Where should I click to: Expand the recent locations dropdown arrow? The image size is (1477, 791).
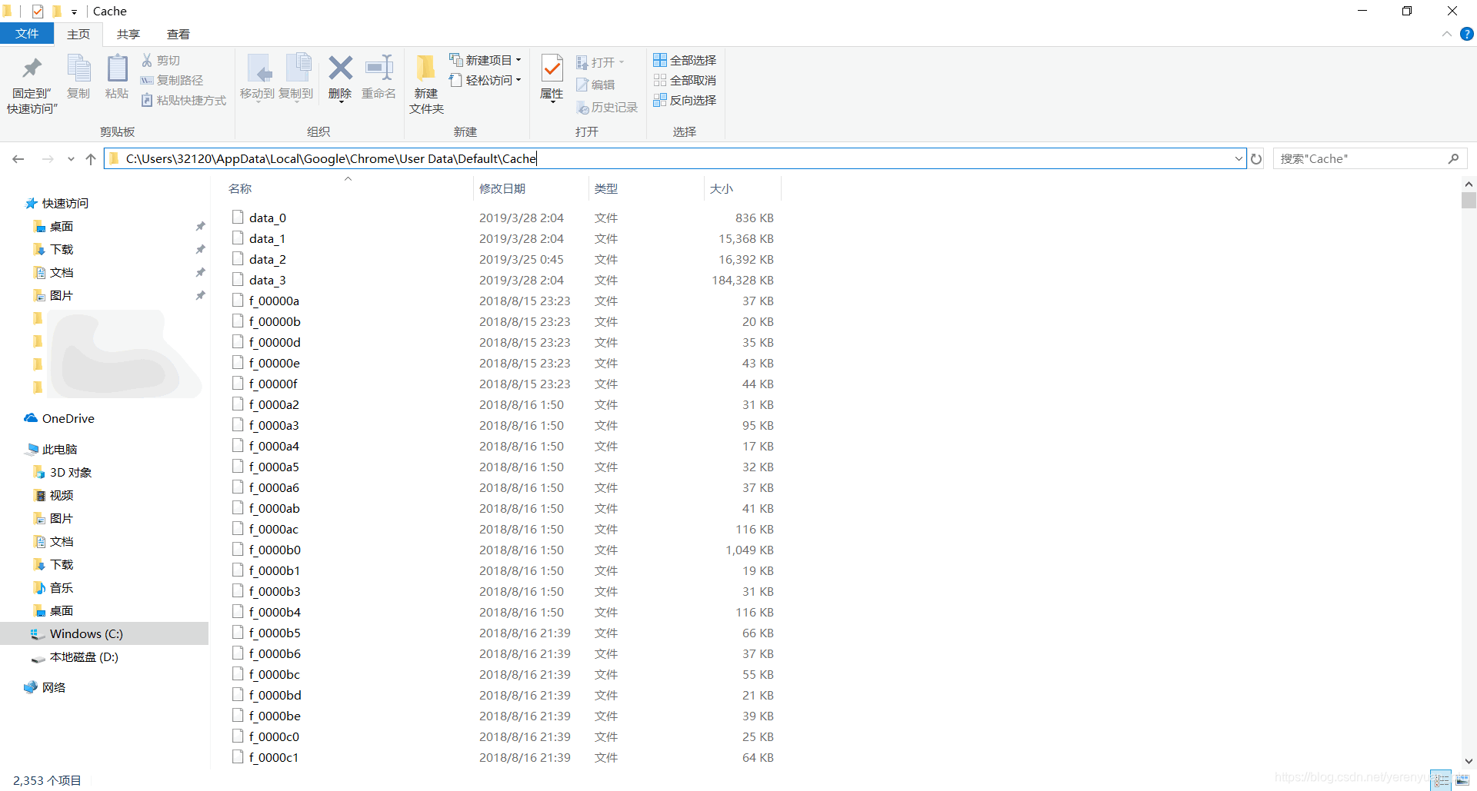click(x=71, y=159)
